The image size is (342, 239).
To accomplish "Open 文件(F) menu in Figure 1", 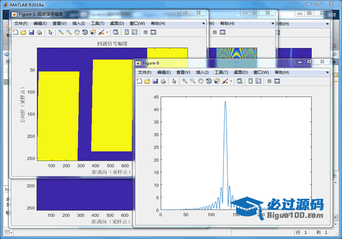I will coord(21,23).
